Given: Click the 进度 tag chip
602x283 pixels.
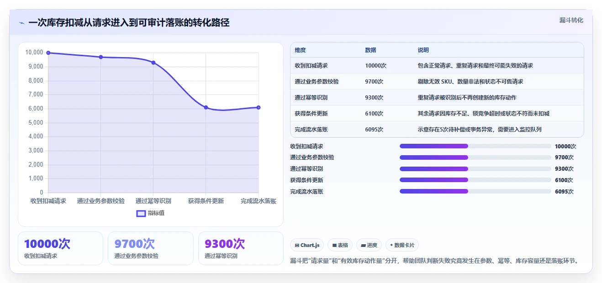Looking at the screenshot, I should click(369, 245).
